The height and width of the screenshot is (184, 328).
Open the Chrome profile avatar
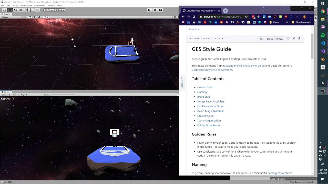coord(304,17)
